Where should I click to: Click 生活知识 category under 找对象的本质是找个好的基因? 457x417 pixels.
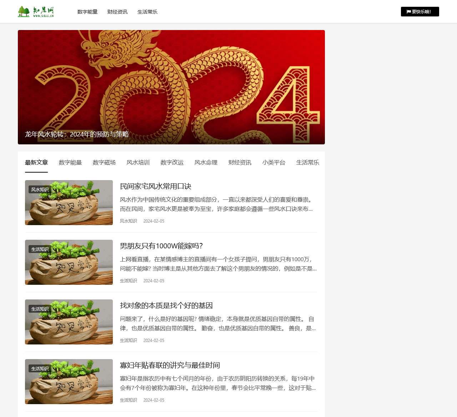(x=129, y=341)
